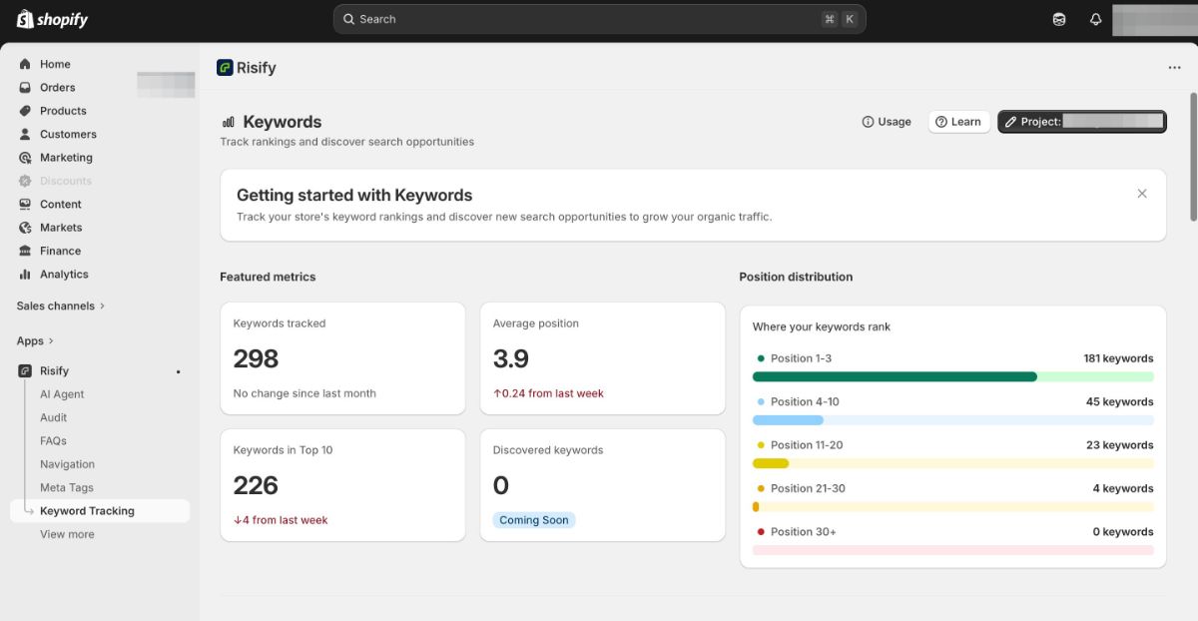Screen dimensions: 1198x621
Task: Click View more under Risify menu
Action: coord(67,535)
